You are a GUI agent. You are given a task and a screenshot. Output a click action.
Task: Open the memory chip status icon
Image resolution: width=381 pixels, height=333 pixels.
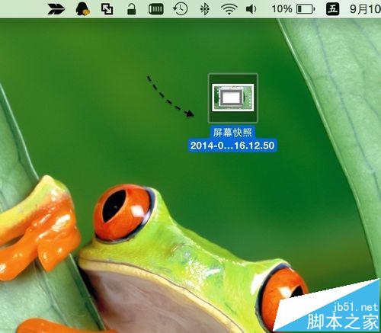pyautogui.click(x=155, y=9)
